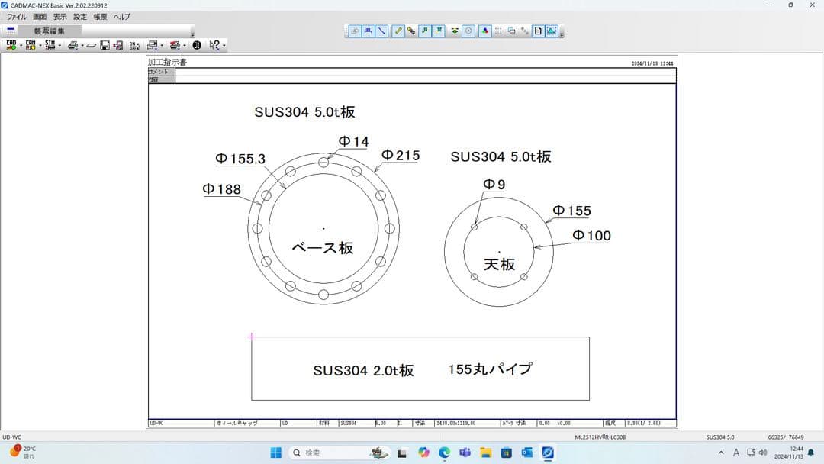The height and width of the screenshot is (464, 824).
Task: Click the 帳票編集 toolbar label
Action: click(50, 31)
